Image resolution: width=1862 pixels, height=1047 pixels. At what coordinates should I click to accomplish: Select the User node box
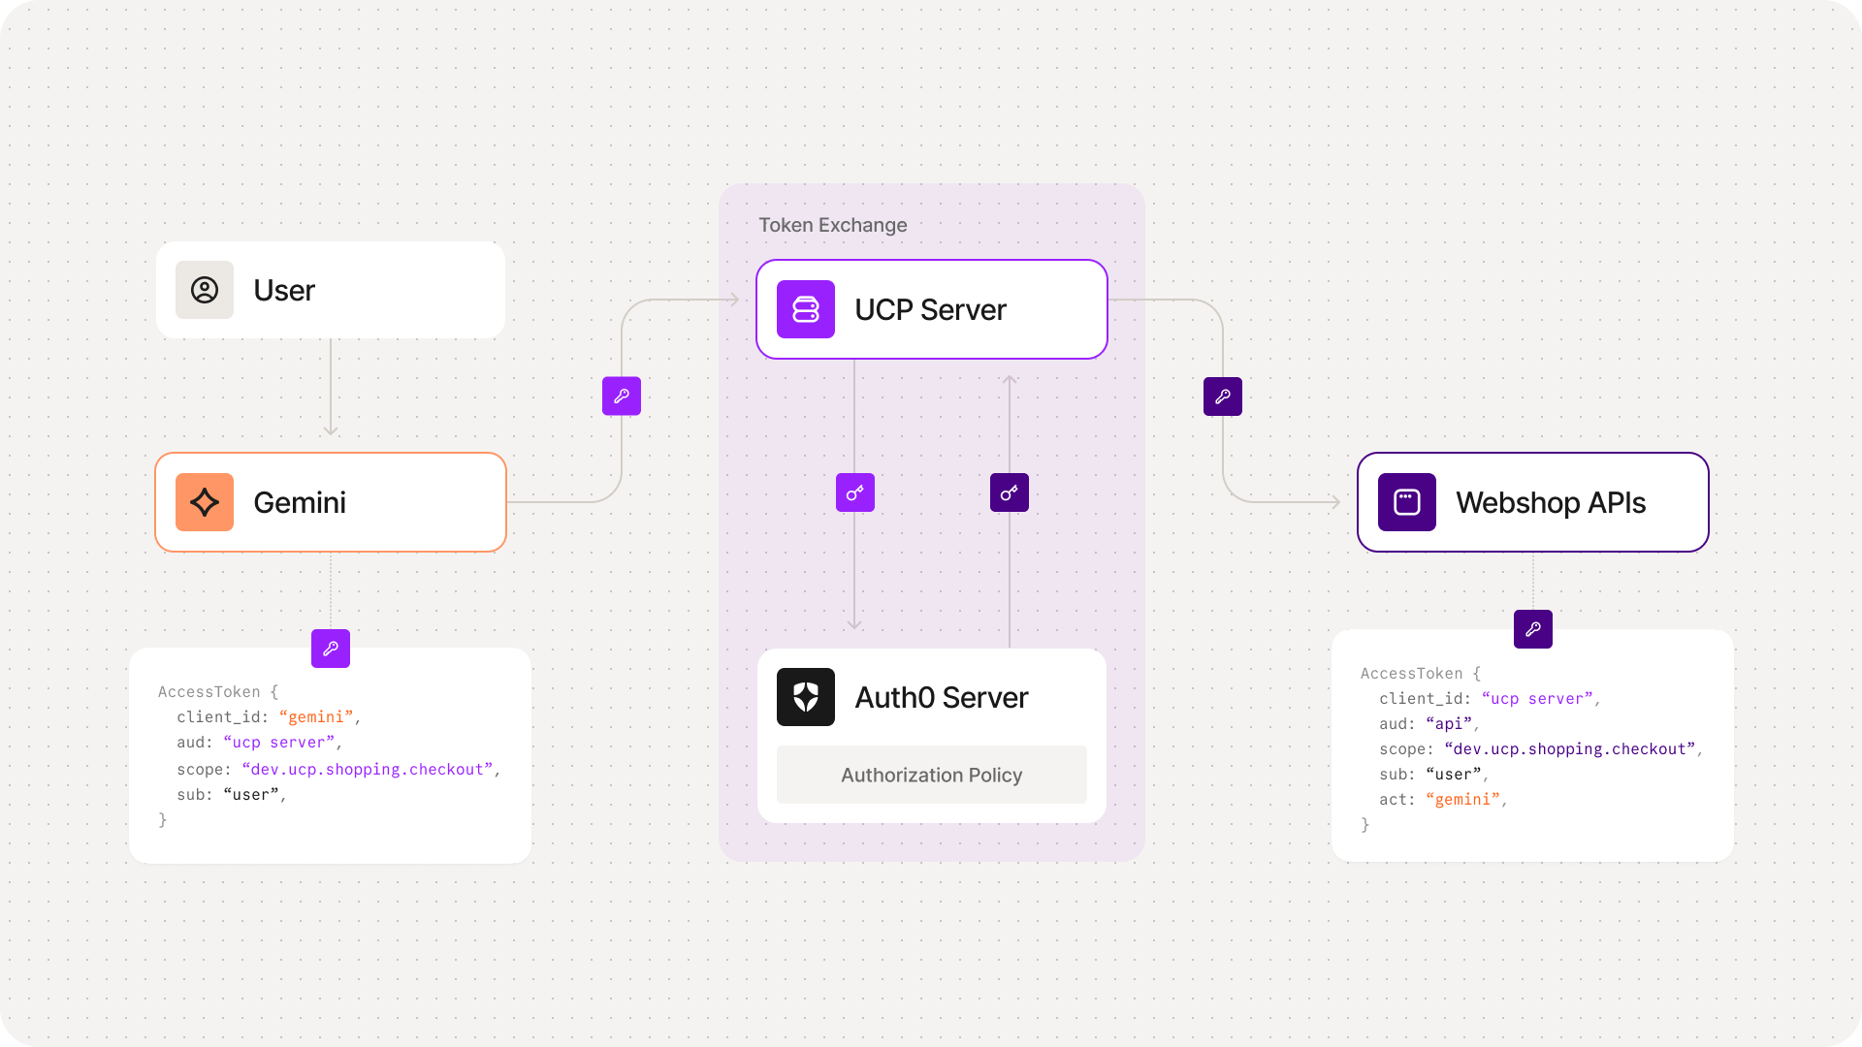pos(331,290)
